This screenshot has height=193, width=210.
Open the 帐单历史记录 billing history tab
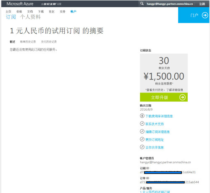tap(28, 42)
